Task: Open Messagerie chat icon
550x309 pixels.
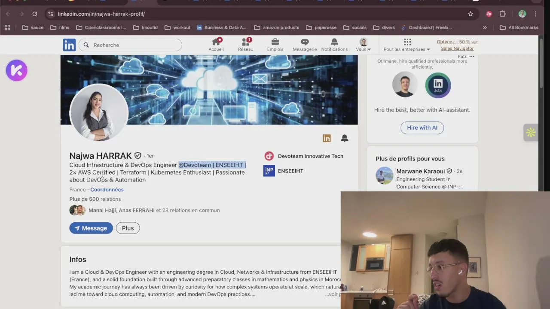Action: point(305,45)
